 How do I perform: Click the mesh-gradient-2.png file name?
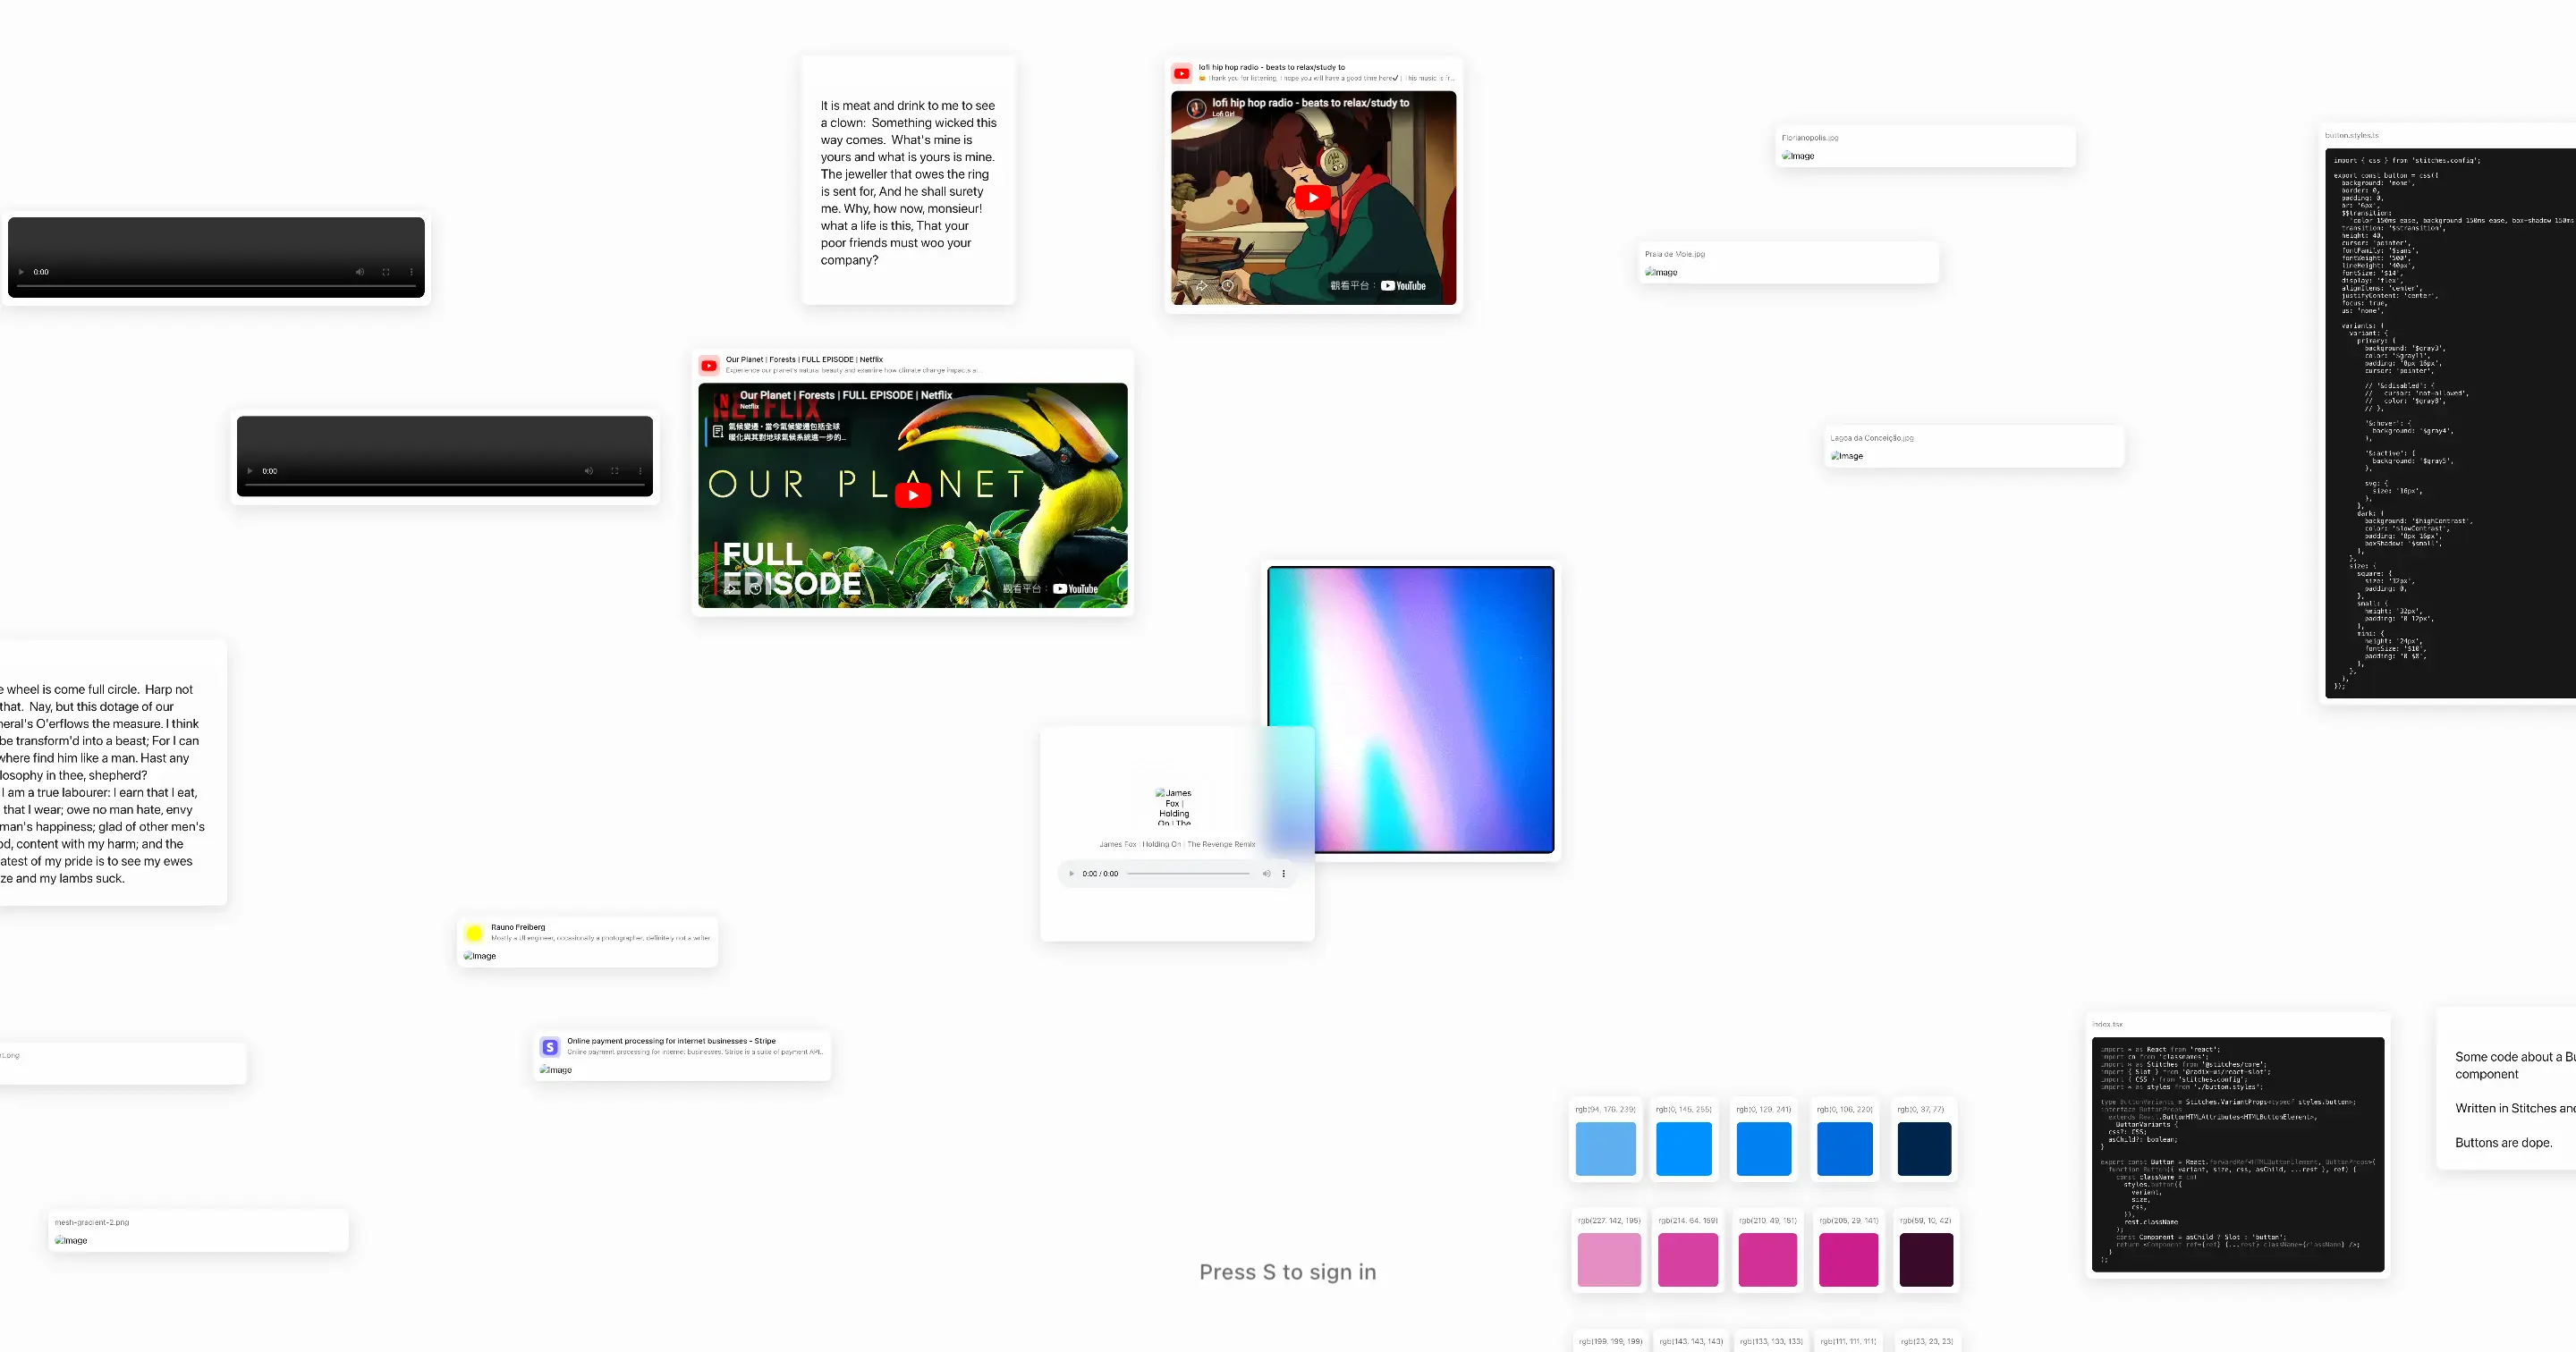(92, 1222)
